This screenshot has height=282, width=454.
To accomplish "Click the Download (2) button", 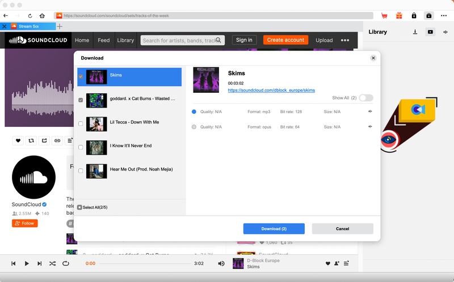I will click(274, 229).
